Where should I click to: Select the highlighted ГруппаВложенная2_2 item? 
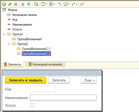[x=36, y=54]
